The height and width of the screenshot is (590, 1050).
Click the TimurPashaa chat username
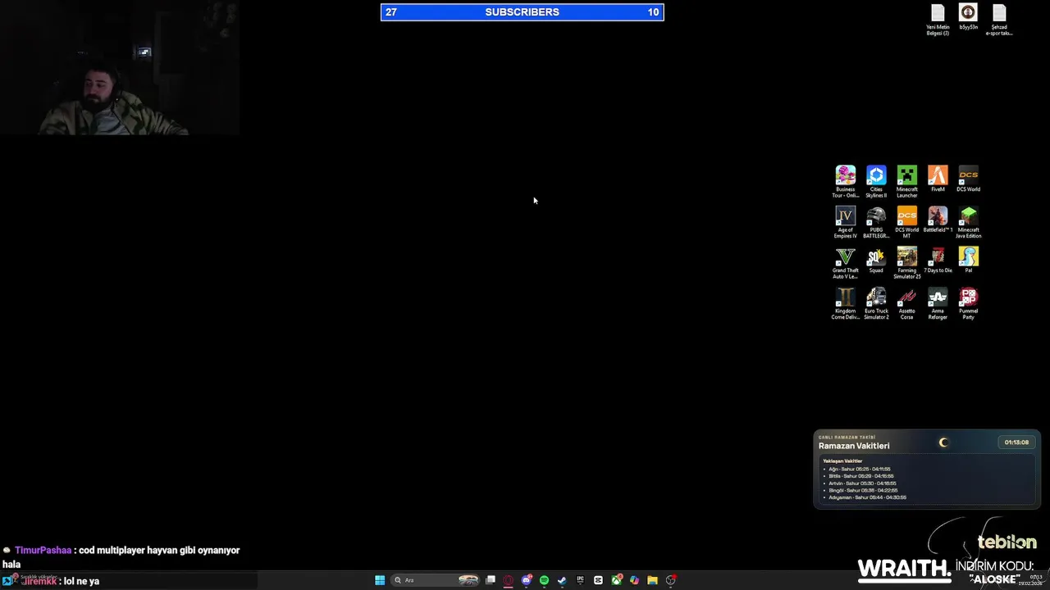[43, 551]
